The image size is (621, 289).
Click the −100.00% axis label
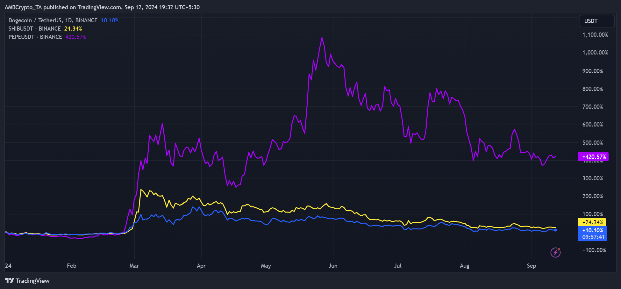click(x=594, y=250)
